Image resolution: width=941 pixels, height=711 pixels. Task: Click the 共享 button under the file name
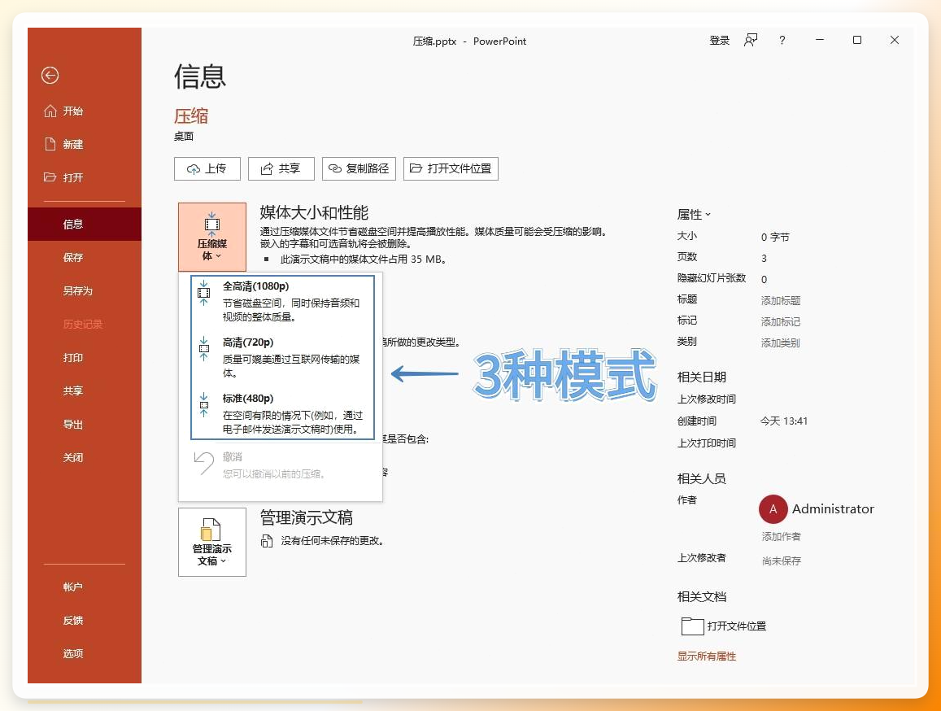(281, 168)
